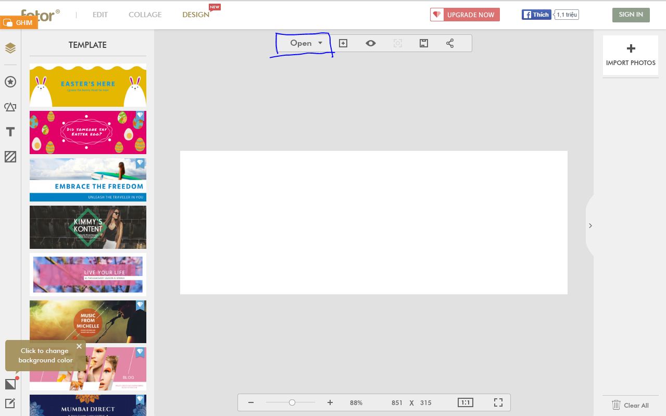Select the Music From Michelle template
Image resolution: width=666 pixels, height=416 pixels.
(x=88, y=322)
